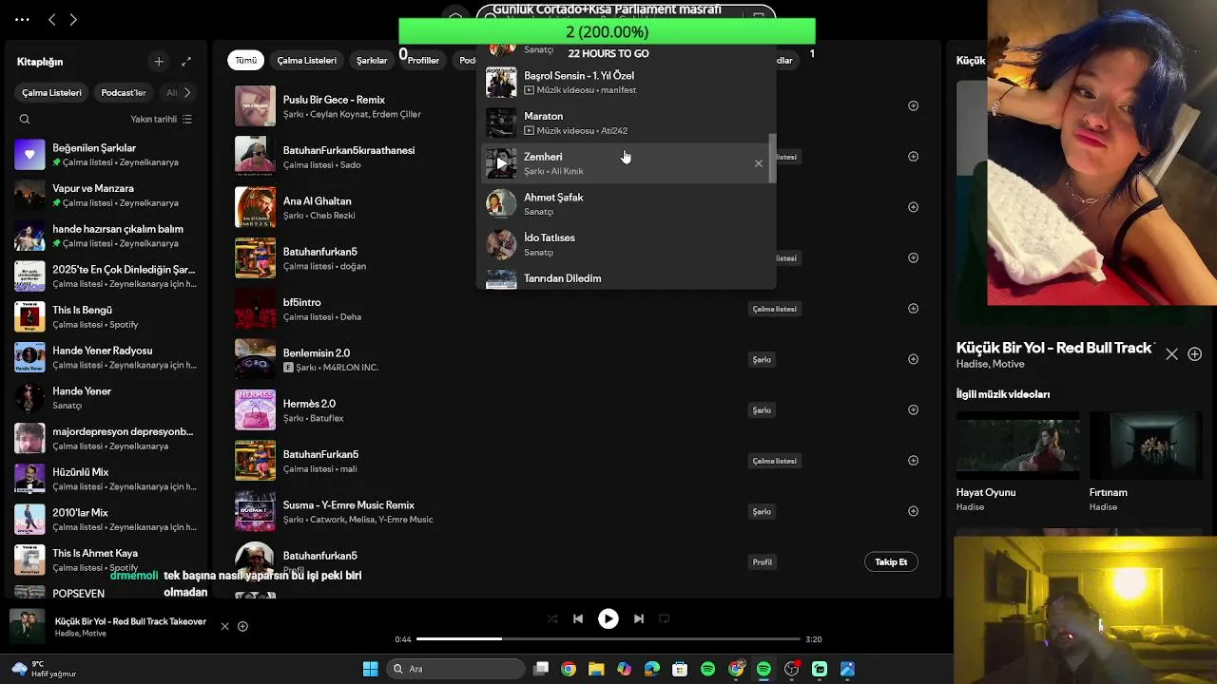Click the taskbar Ara search box
Screen dimensions: 1217x684
[x=456, y=669]
